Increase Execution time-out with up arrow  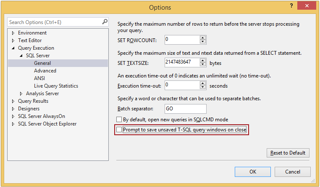[x=203, y=83]
